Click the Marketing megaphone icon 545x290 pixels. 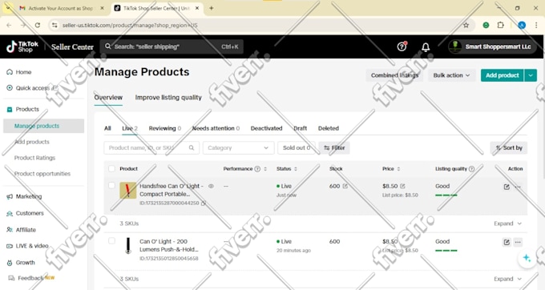(10, 196)
